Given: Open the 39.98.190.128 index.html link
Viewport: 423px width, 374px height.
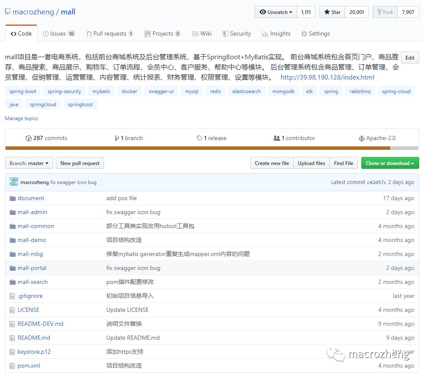Looking at the screenshot, I should [327, 77].
